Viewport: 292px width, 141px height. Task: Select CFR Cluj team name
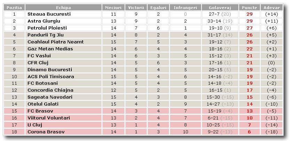click(38, 63)
